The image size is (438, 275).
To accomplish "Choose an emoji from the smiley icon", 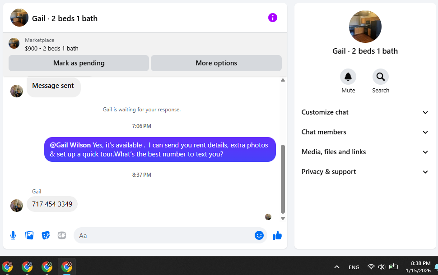I will [x=259, y=235].
